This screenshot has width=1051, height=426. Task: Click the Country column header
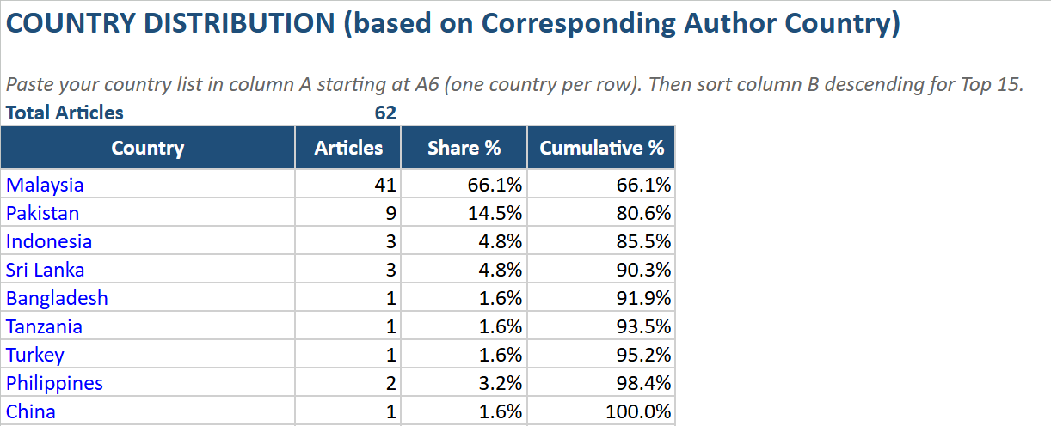point(147,148)
